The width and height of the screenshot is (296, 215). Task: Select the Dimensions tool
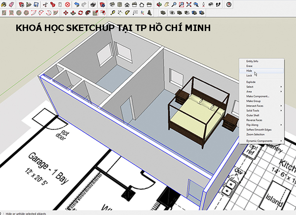(x=120, y=13)
